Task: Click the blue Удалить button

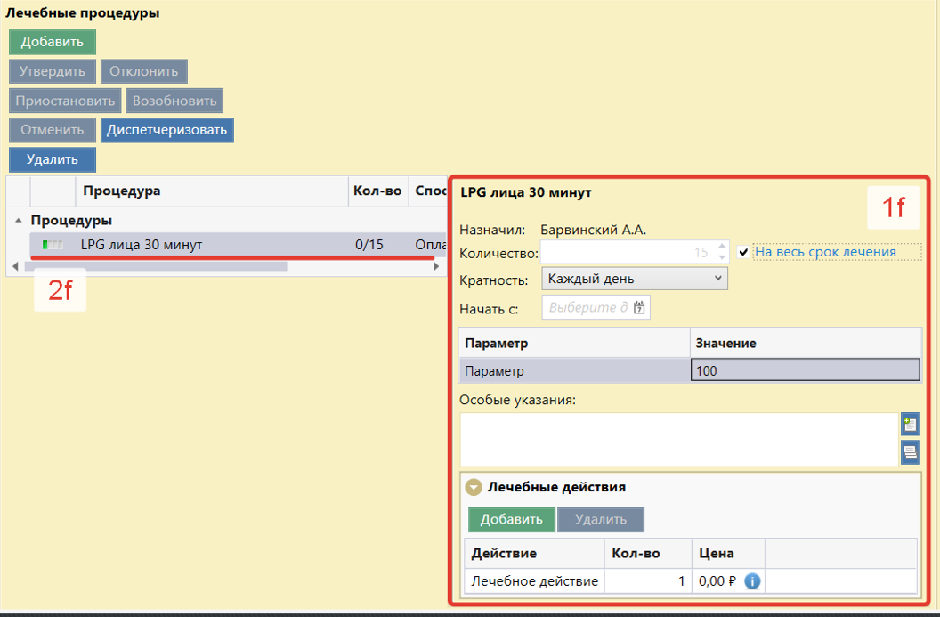Action: click(53, 159)
